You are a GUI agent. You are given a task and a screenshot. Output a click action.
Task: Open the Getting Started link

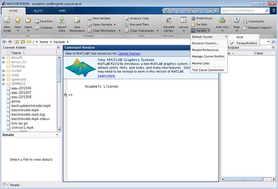click(129, 54)
